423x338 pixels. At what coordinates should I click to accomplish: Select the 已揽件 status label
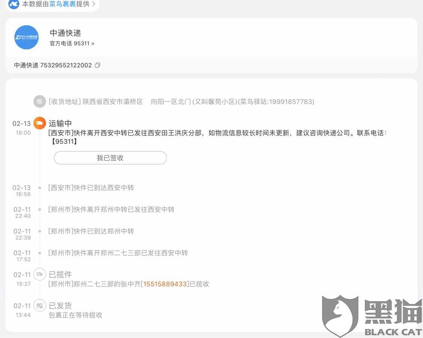pyautogui.click(x=60, y=274)
